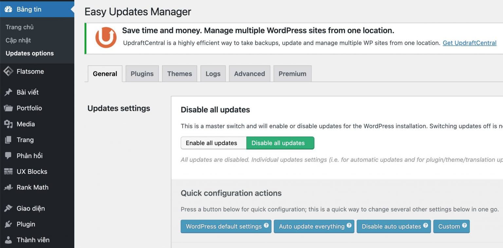This screenshot has height=248, width=503.
Task: Click the Quick configuration actions heading
Action: (231, 193)
